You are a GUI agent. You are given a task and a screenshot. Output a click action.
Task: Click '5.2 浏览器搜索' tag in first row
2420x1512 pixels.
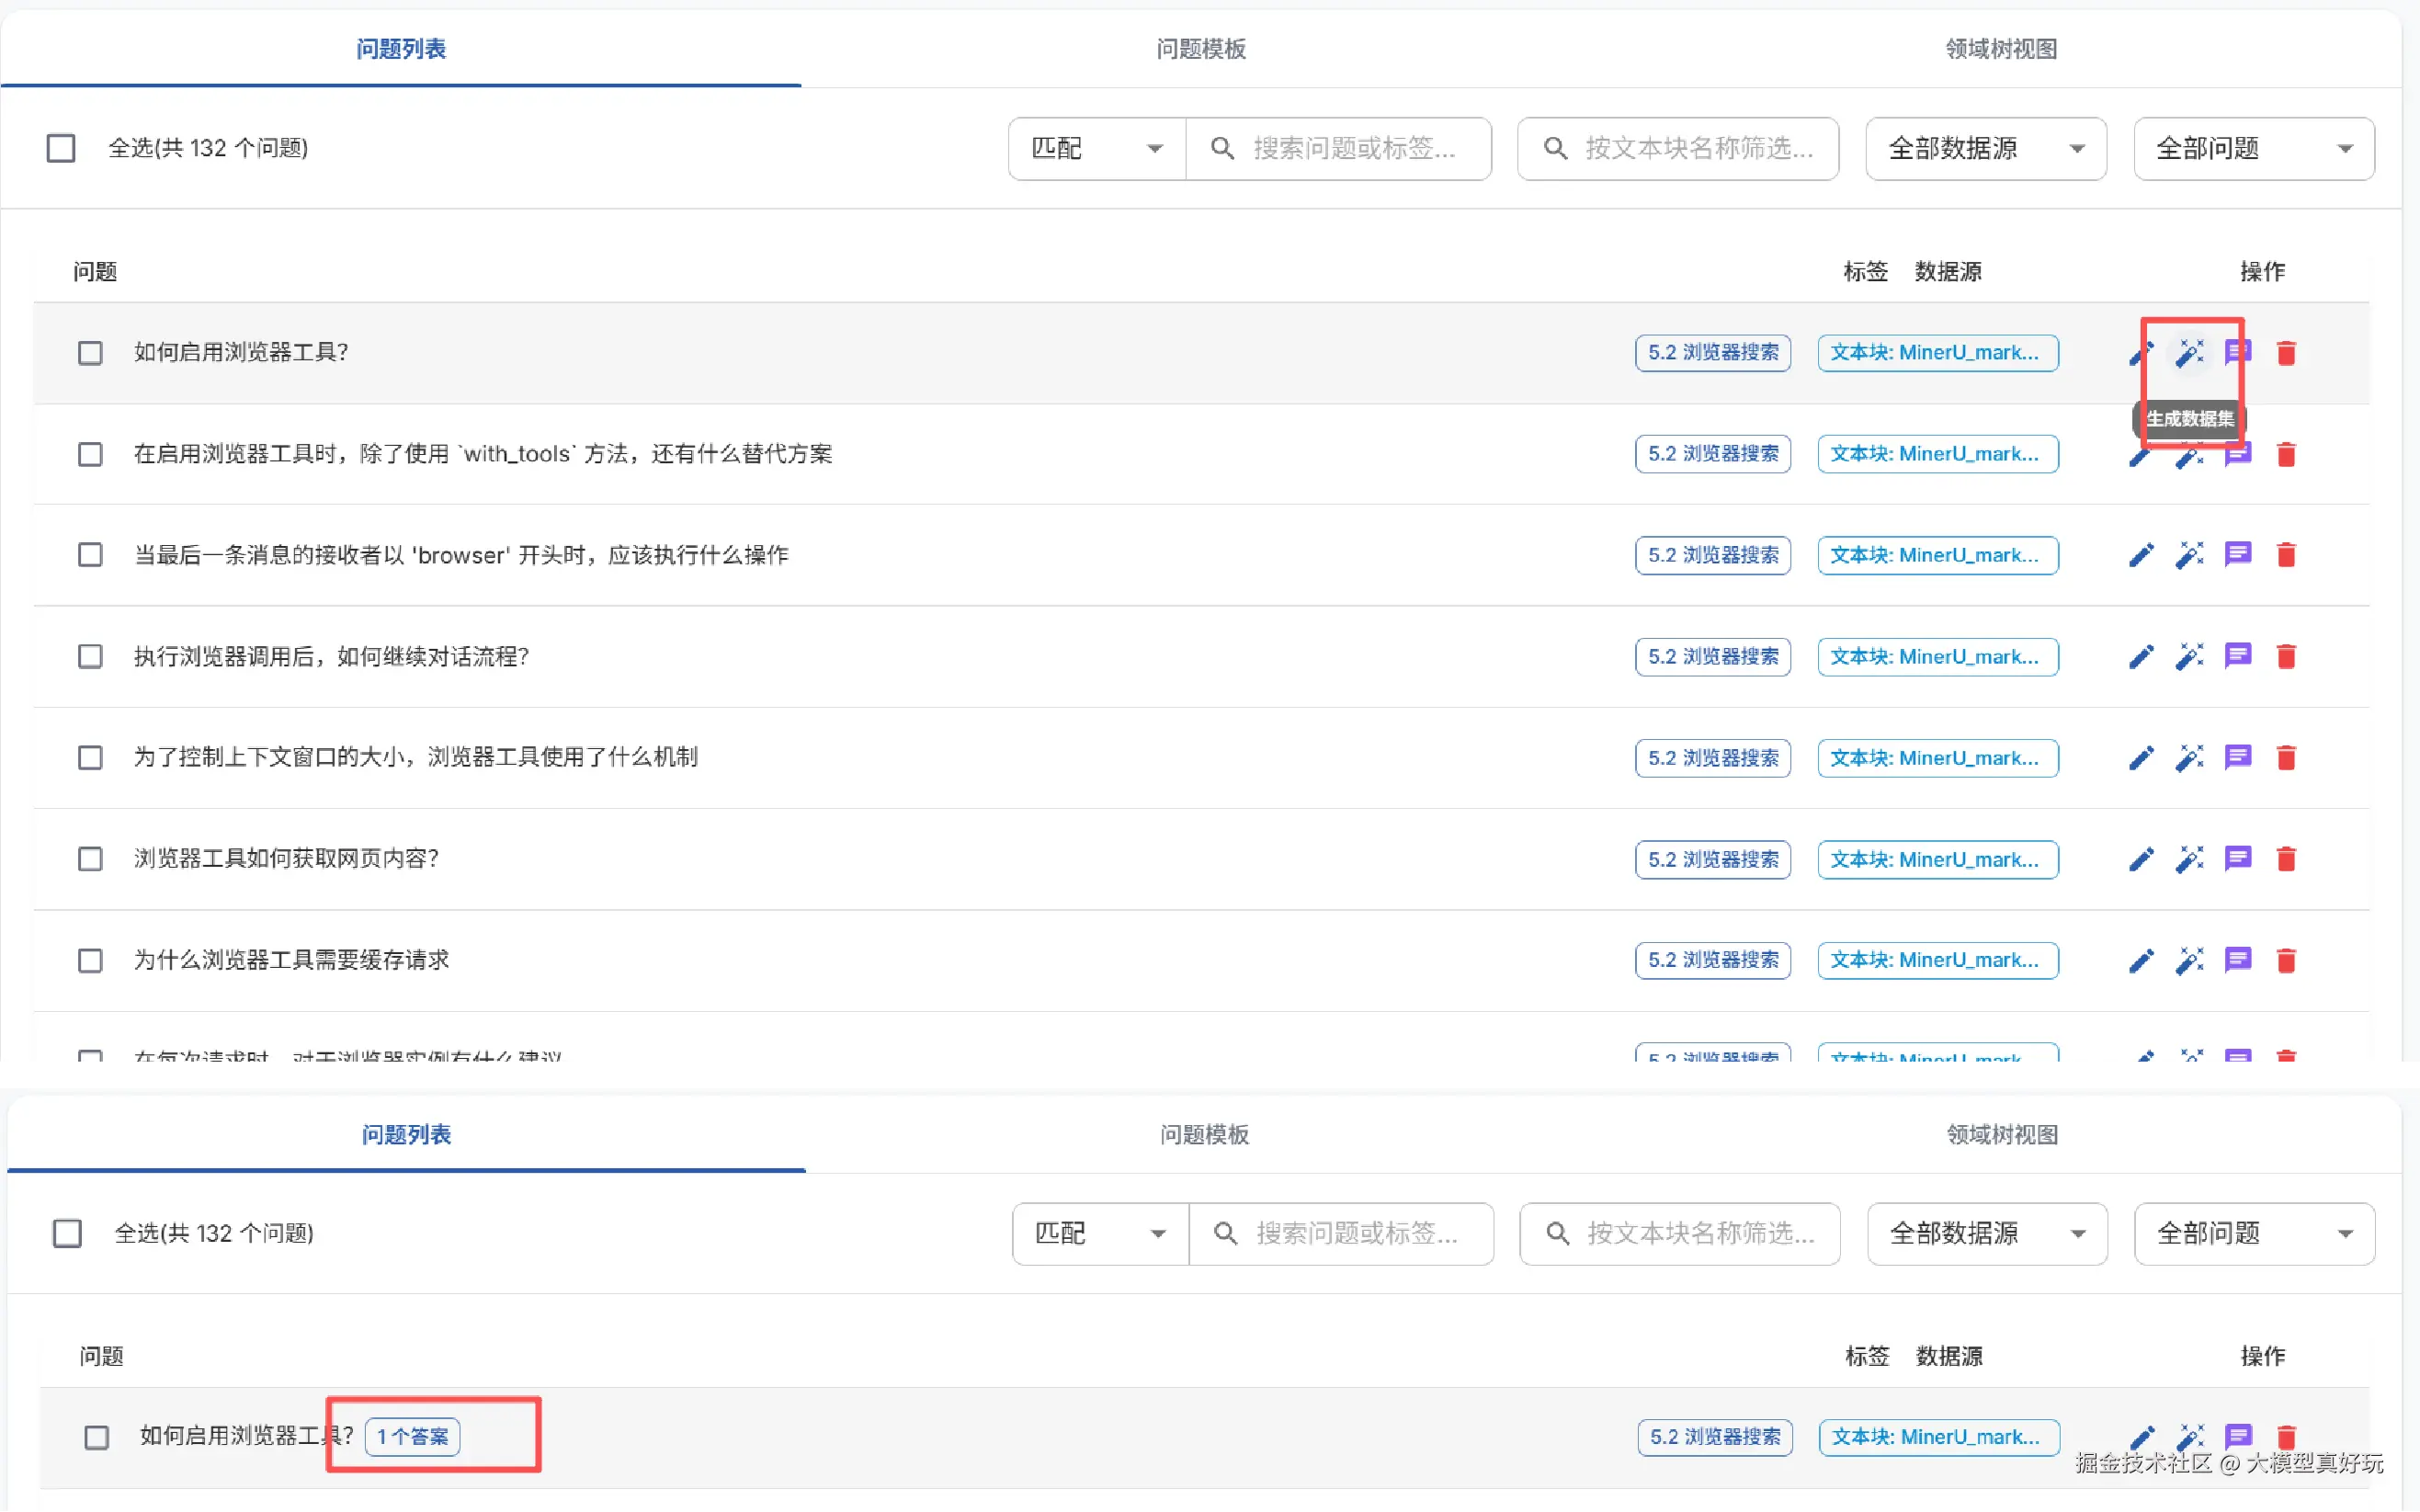[1712, 353]
